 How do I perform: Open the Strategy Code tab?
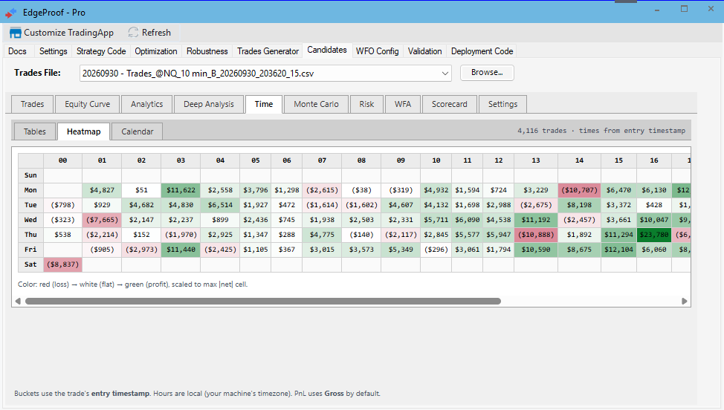point(101,51)
